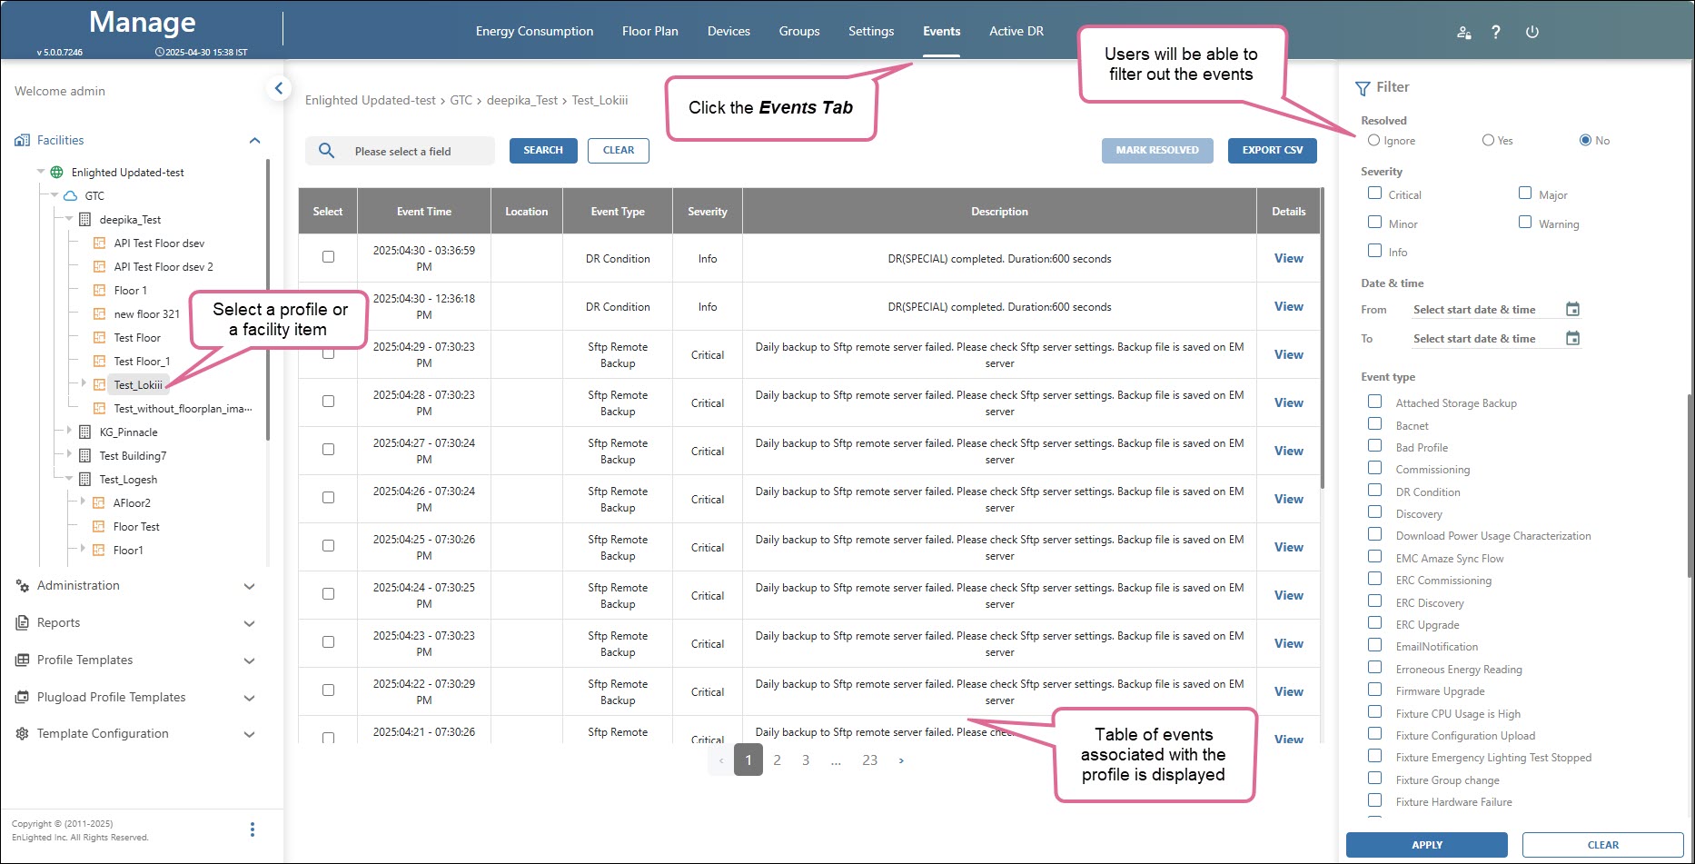Image resolution: width=1695 pixels, height=864 pixels.
Task: Go to page 2 of events
Action: [x=777, y=760]
